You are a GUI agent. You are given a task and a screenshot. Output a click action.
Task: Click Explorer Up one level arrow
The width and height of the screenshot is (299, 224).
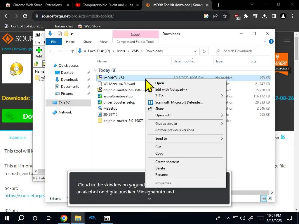pos(72,51)
